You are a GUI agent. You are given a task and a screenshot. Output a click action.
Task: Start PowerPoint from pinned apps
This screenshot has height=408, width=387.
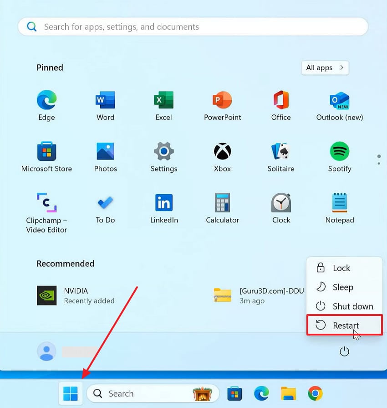223,105
